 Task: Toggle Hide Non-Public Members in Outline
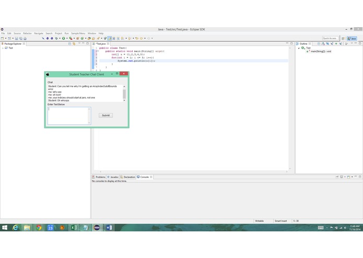click(336, 43)
